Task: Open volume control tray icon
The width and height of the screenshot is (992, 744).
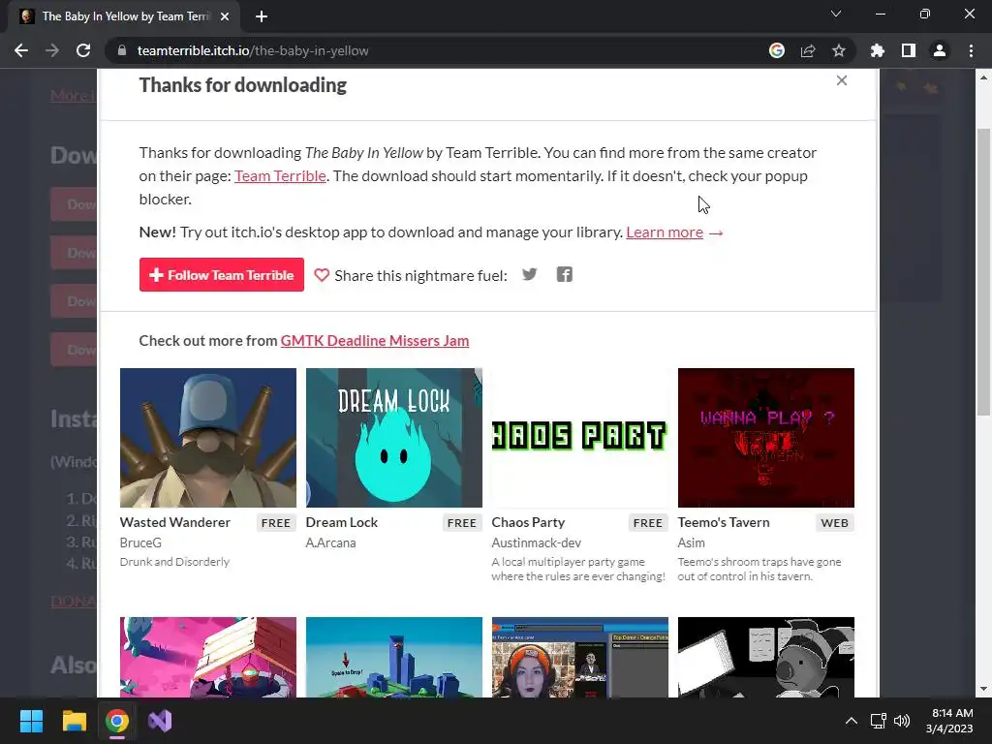Action: 902,721
